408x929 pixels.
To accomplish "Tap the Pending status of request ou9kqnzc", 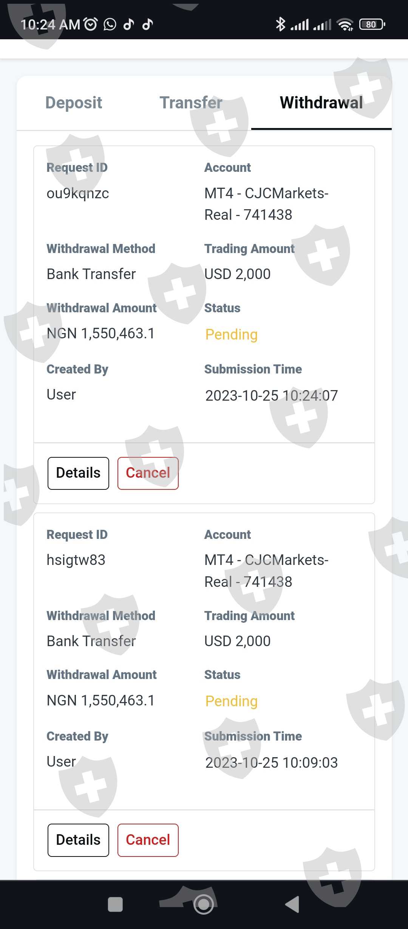I will point(231,335).
